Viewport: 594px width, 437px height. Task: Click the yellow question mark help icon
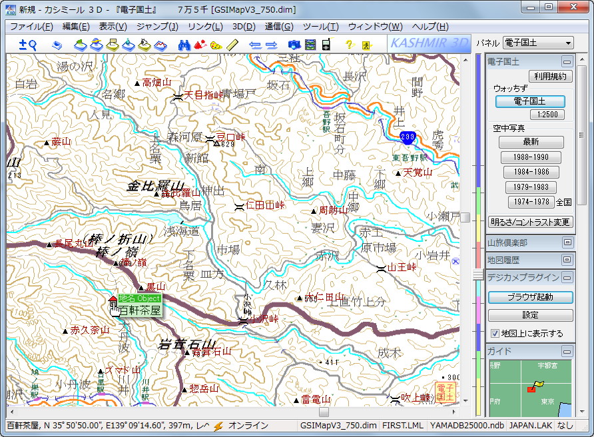click(350, 45)
